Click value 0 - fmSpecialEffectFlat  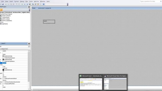[9, 84]
